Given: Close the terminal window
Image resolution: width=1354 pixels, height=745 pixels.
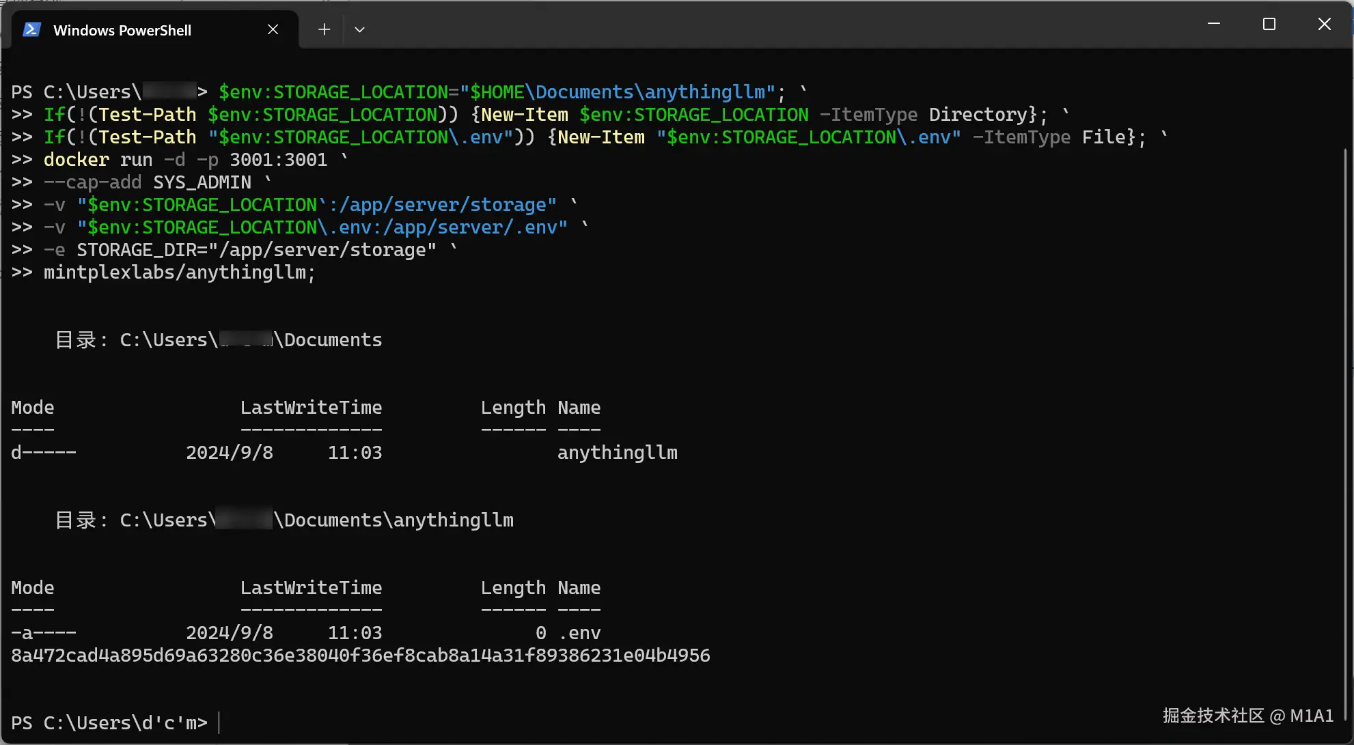Looking at the screenshot, I should [1323, 24].
